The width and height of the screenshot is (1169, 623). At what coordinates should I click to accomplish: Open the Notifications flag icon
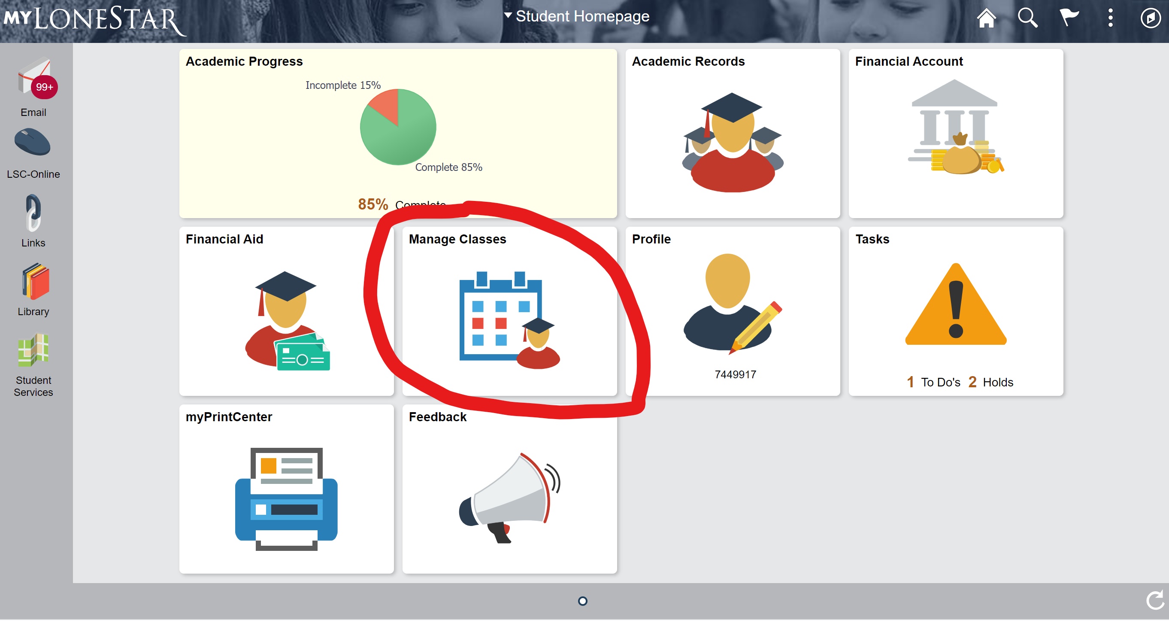(x=1068, y=18)
